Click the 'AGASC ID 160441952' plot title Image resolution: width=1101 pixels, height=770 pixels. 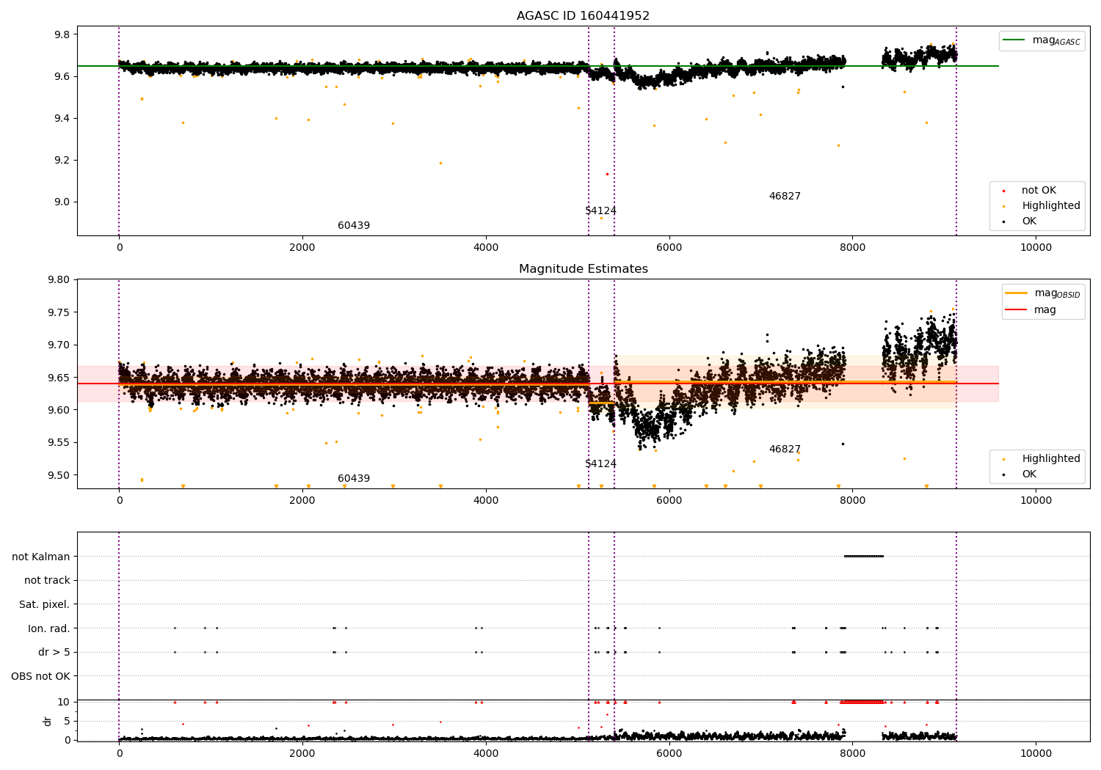[x=583, y=16]
